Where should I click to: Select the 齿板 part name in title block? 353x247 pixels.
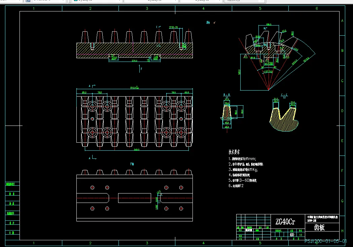click(x=319, y=227)
